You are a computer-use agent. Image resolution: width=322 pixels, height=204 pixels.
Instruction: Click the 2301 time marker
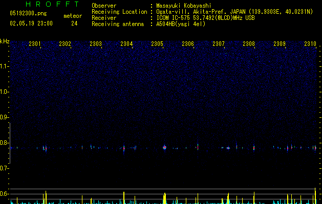35,44
